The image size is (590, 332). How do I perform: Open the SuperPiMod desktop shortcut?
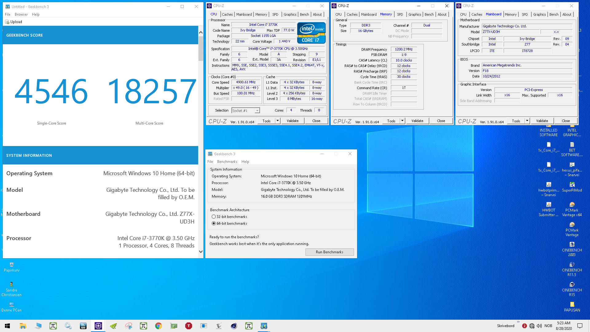[572, 187]
